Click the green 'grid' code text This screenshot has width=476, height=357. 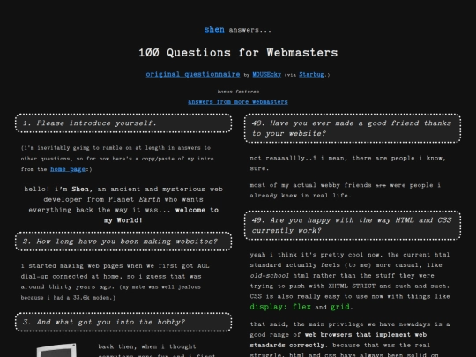tap(339, 307)
